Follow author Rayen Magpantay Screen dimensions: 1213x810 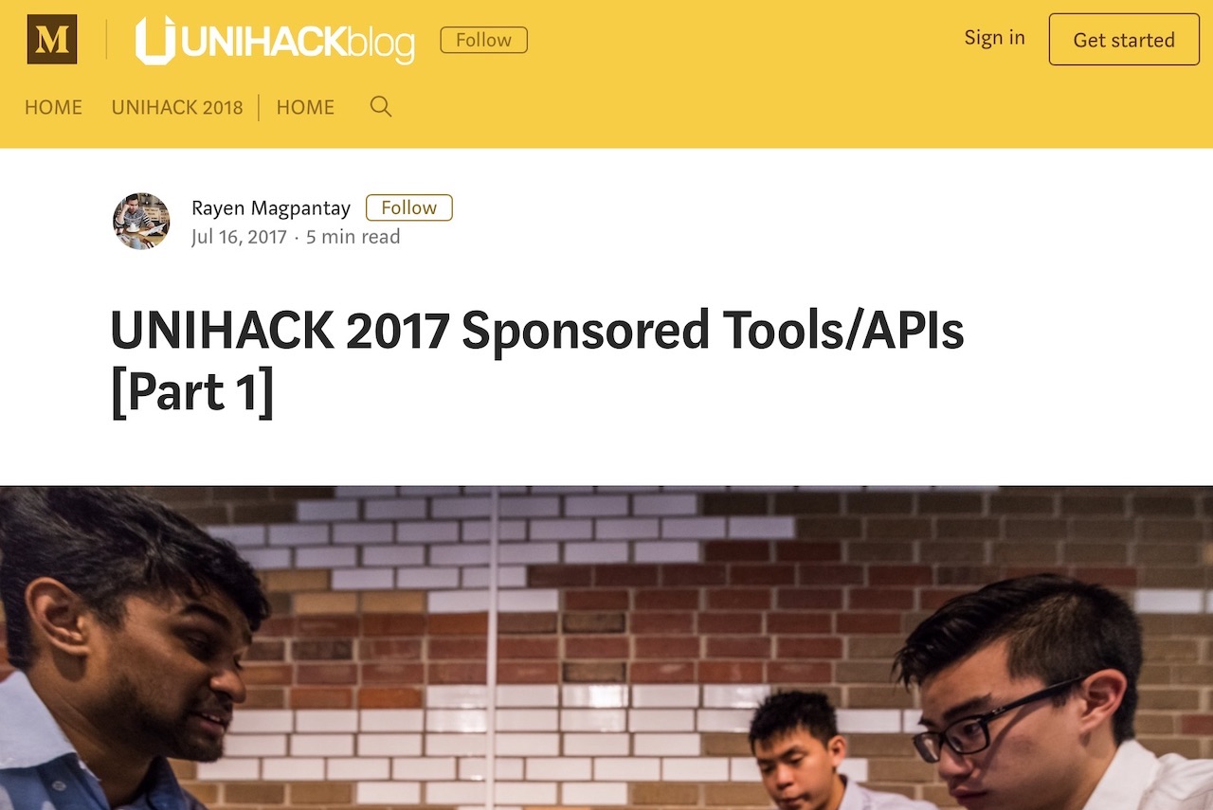(409, 207)
